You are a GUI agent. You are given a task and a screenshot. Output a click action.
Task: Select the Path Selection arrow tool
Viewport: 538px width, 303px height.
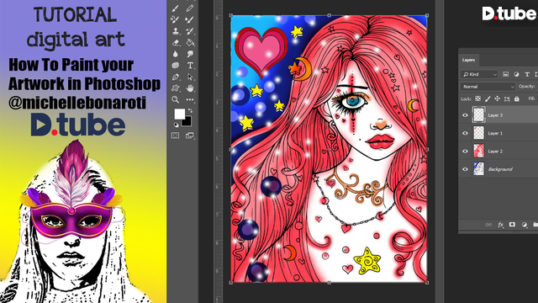point(190,77)
